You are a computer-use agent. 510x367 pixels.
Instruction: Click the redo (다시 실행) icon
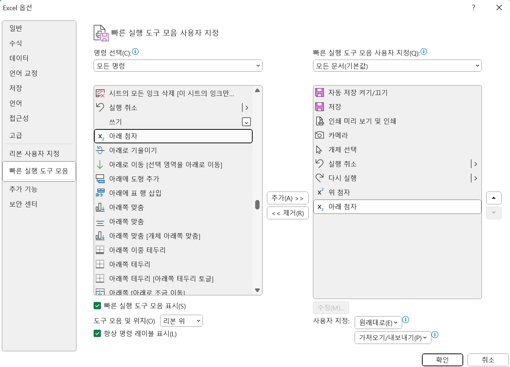[x=320, y=178]
